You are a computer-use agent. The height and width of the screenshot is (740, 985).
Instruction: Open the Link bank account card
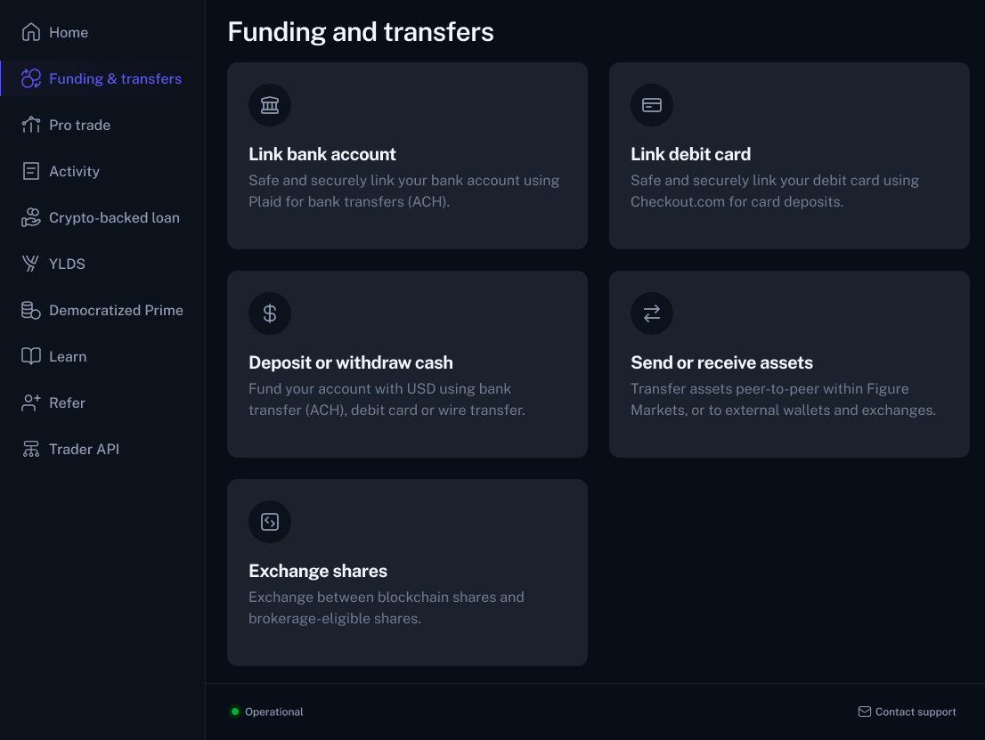click(407, 156)
